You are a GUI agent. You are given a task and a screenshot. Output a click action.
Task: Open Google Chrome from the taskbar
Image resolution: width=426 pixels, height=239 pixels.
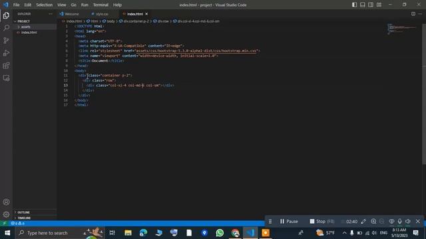[235, 233]
